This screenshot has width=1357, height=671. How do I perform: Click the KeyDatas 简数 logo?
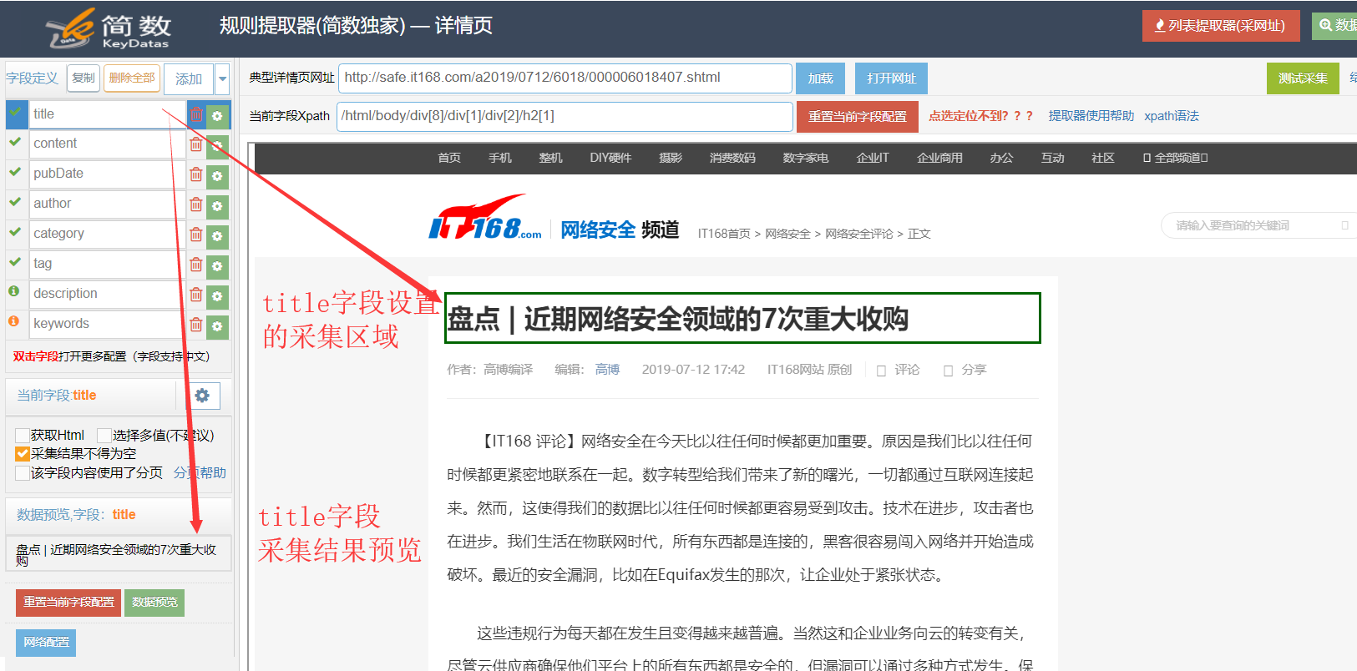click(108, 28)
